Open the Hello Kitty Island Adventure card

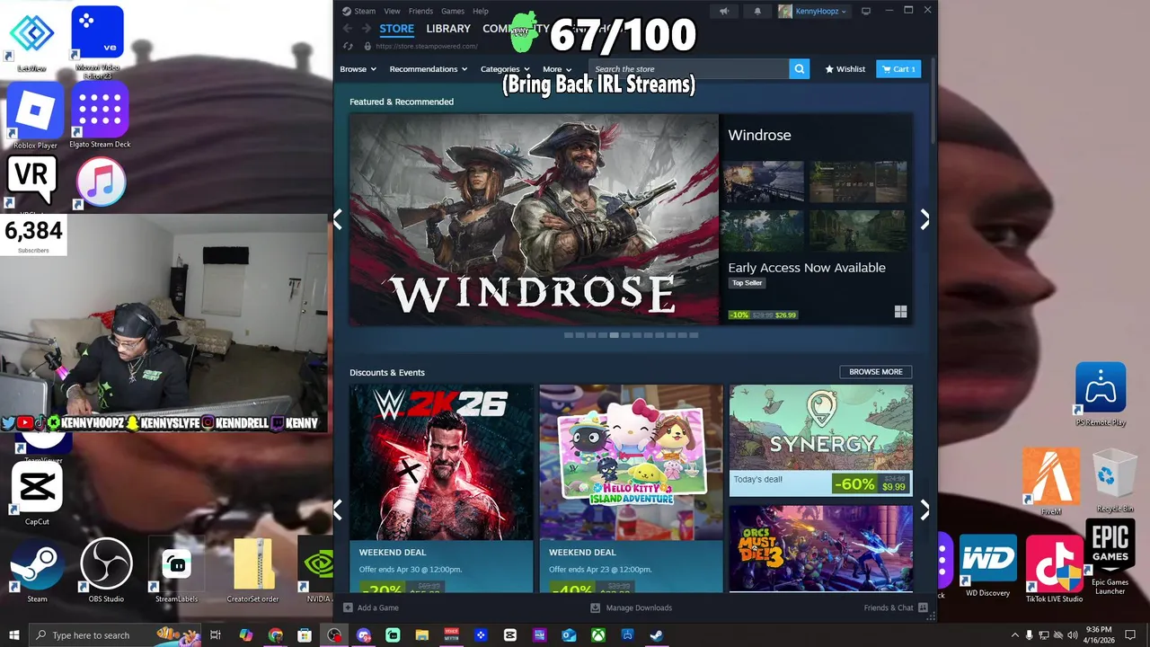pos(631,489)
